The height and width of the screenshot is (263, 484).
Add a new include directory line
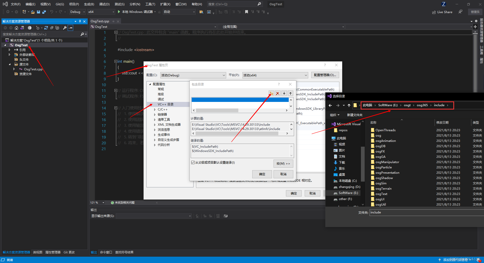(271, 93)
